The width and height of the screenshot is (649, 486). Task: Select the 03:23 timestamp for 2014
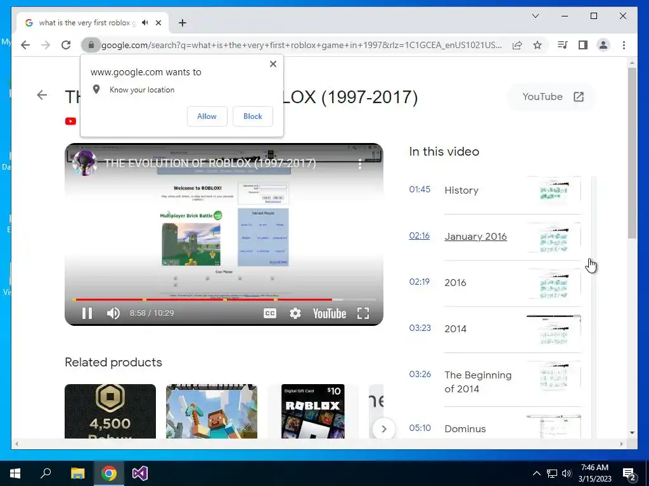click(x=420, y=328)
